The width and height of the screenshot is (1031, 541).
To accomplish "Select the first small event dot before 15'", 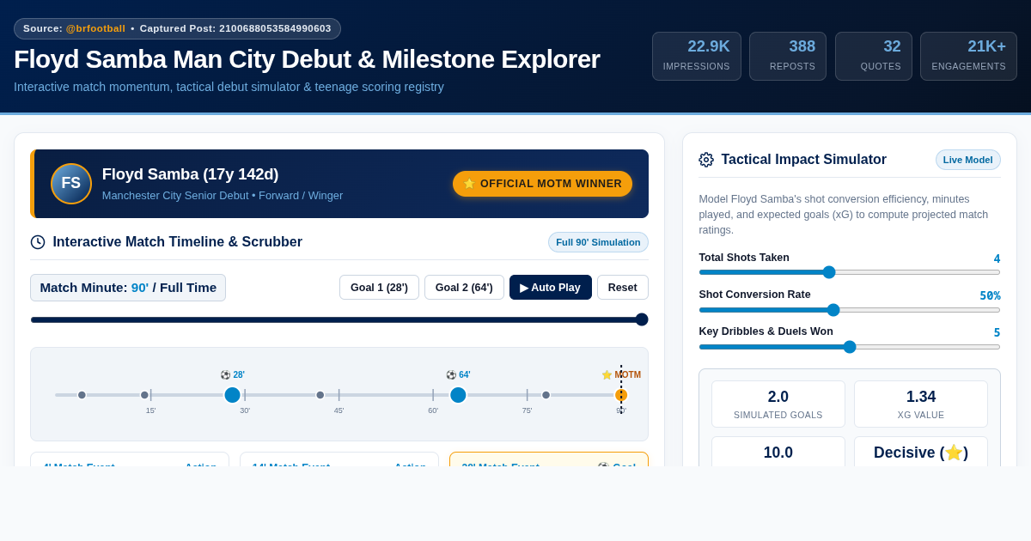I will click(x=82, y=395).
